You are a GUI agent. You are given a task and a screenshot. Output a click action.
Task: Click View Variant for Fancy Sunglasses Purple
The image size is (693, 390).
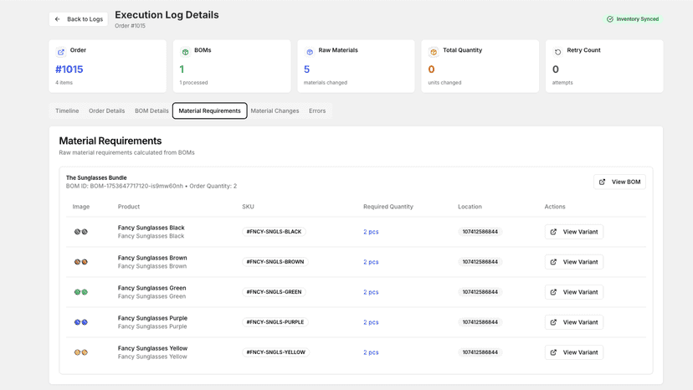click(x=573, y=322)
